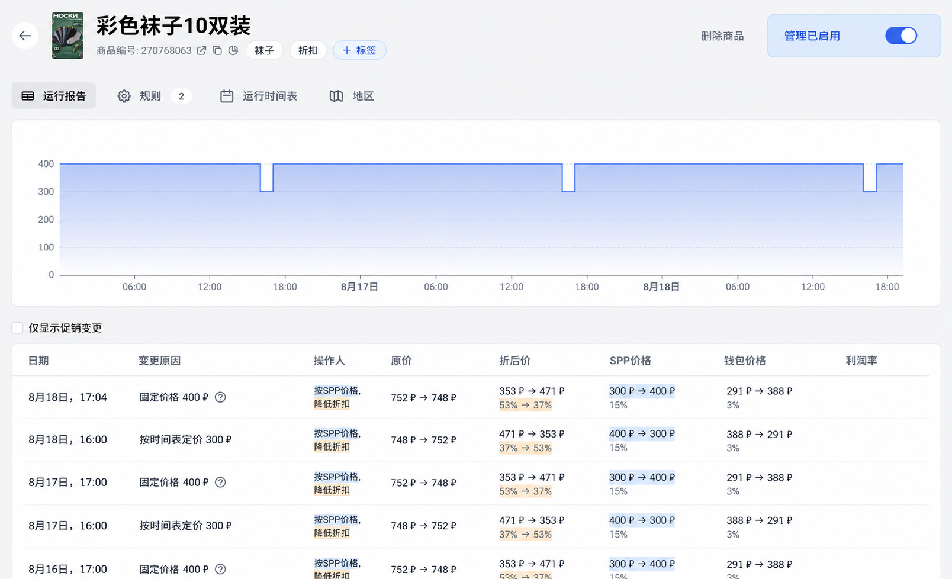Click the 利润率 column header

(861, 361)
